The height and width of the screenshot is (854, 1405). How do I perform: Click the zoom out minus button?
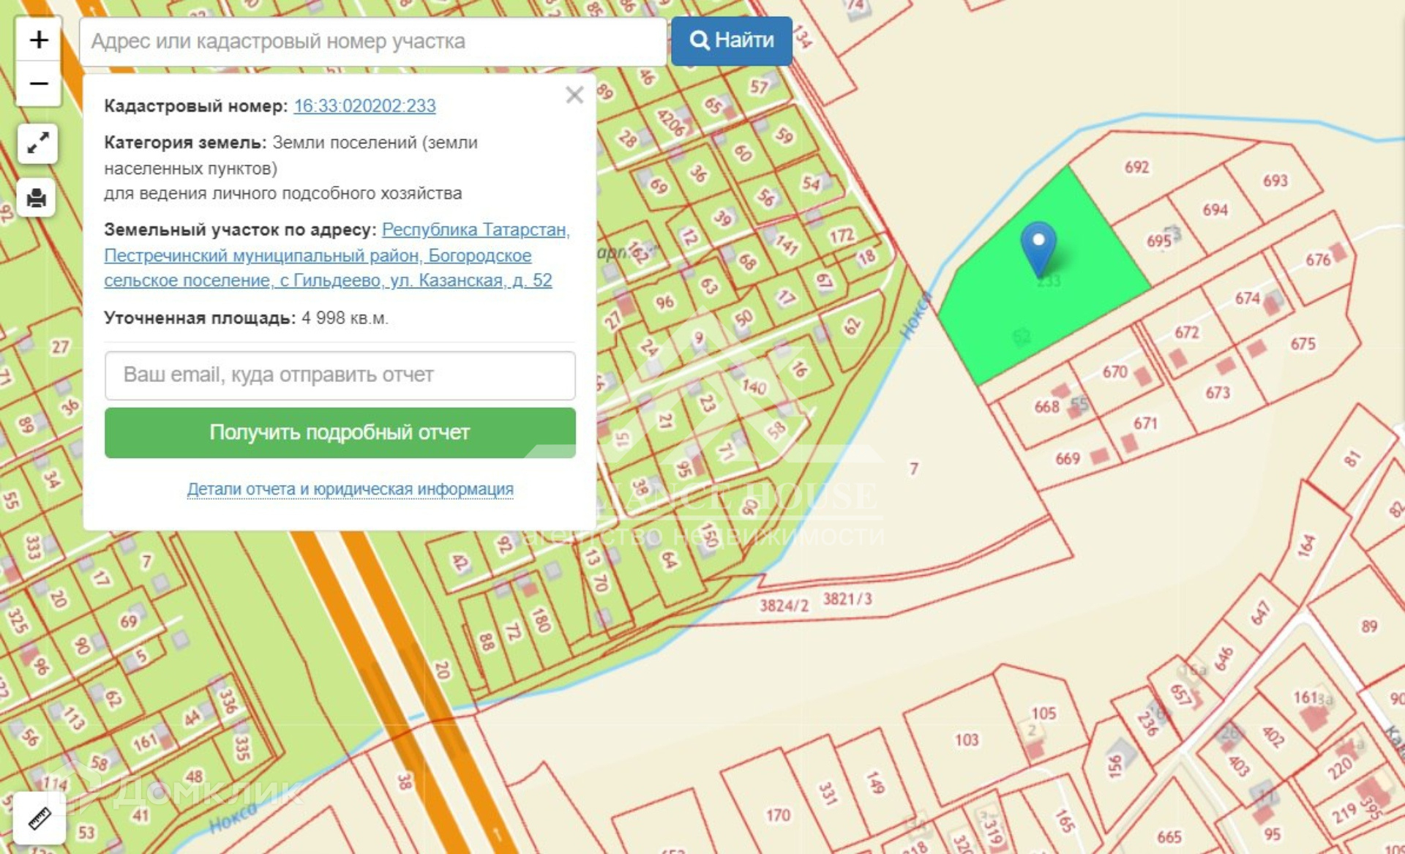(38, 83)
